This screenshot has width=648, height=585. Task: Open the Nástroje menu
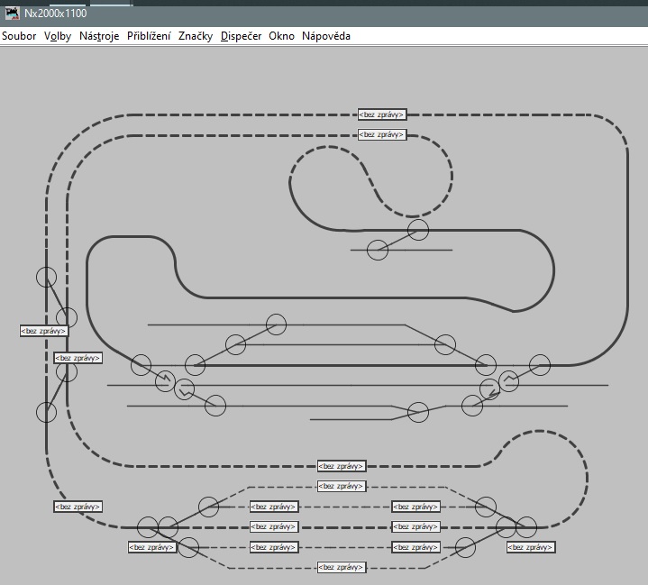coord(99,36)
